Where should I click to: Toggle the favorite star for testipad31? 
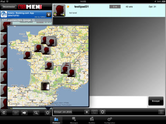click(68, 7)
